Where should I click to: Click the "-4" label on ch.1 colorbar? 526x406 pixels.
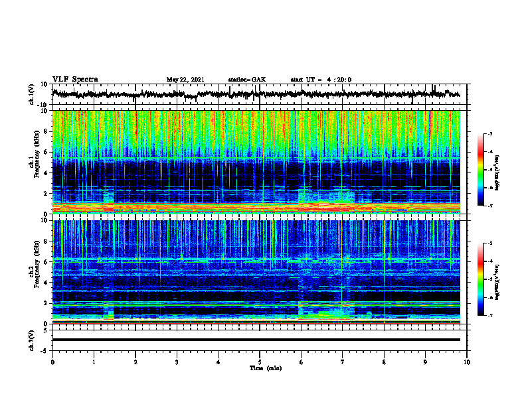click(x=490, y=152)
